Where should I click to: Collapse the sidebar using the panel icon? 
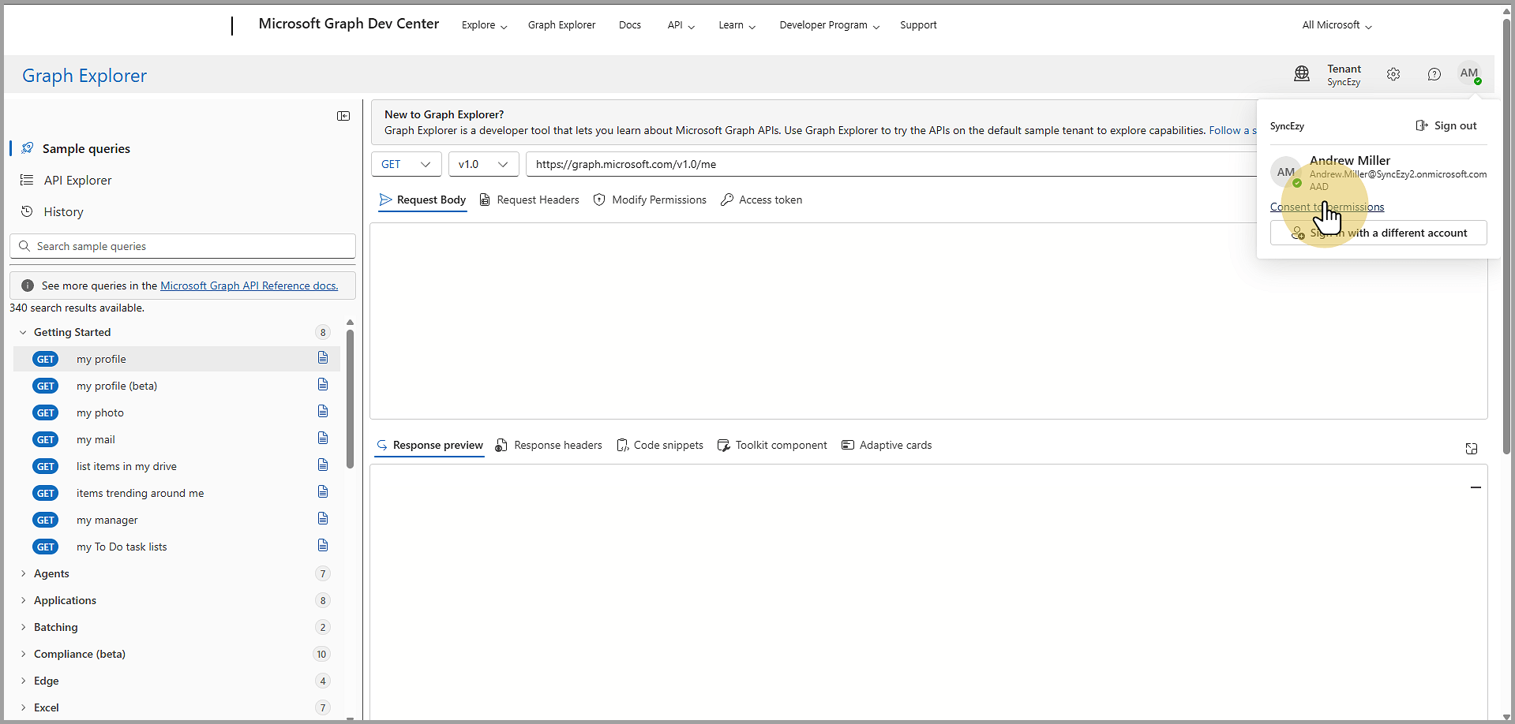(x=343, y=116)
